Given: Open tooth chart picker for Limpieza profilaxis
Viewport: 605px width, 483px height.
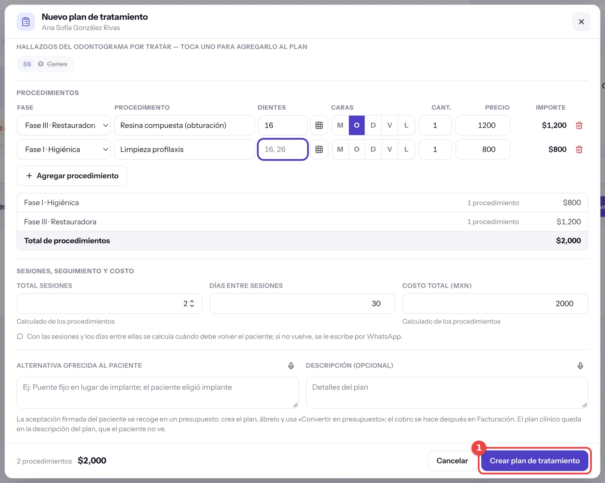Looking at the screenshot, I should click(319, 150).
